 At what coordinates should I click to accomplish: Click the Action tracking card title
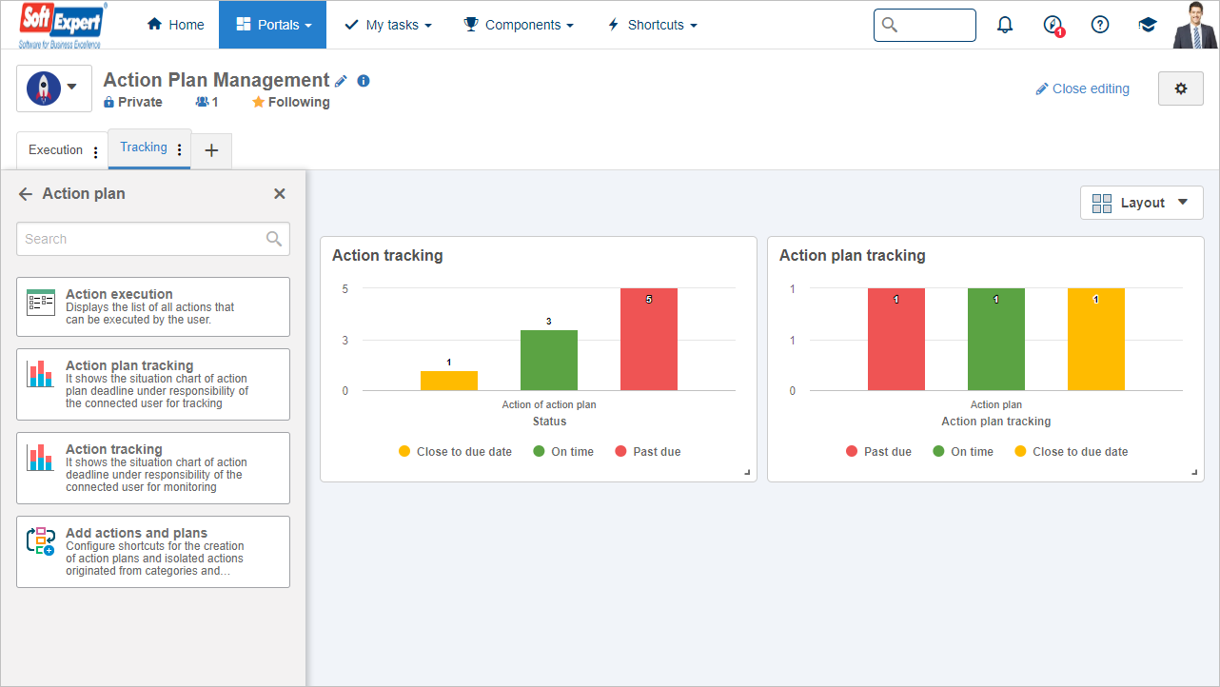[387, 255]
